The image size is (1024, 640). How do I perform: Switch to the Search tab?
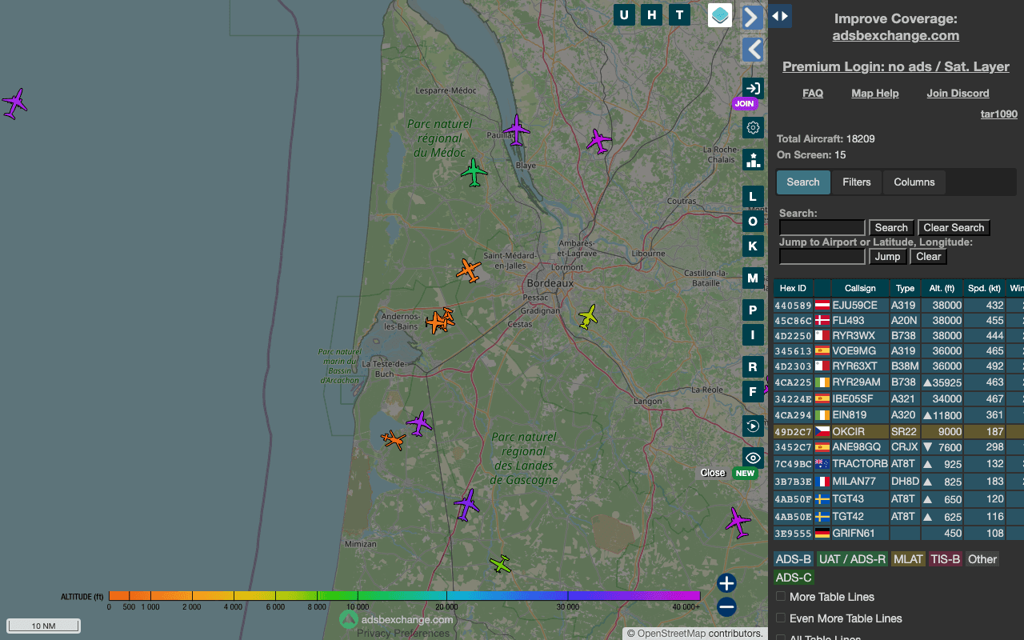pyautogui.click(x=803, y=182)
